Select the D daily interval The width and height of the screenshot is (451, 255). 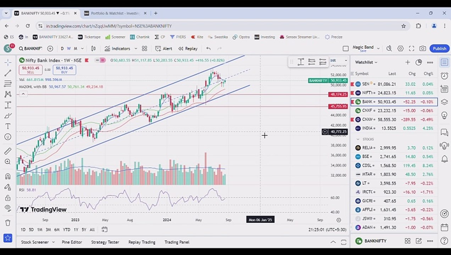[x=62, y=49]
